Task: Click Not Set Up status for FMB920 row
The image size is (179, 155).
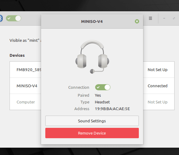Action: pos(158,70)
